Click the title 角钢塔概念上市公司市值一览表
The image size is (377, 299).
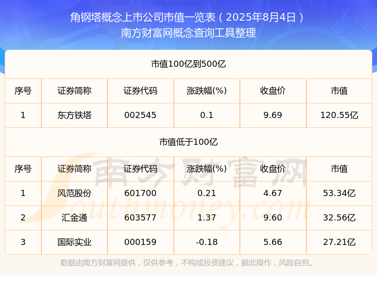(x=143, y=17)
